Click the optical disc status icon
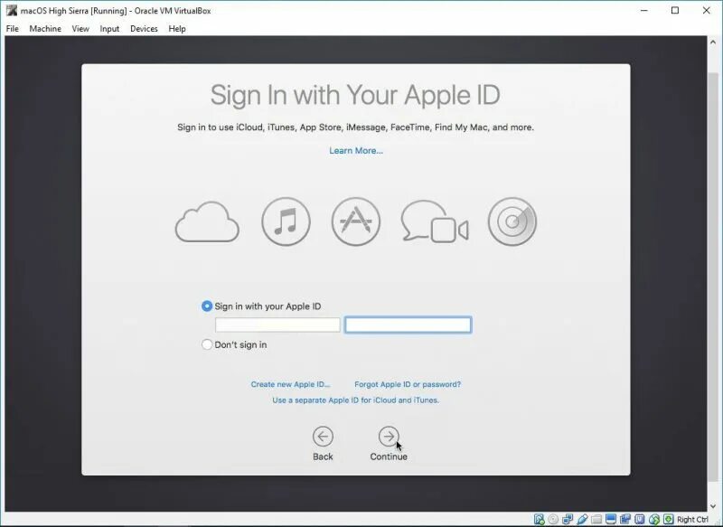This screenshot has height=527, width=723. [553, 519]
